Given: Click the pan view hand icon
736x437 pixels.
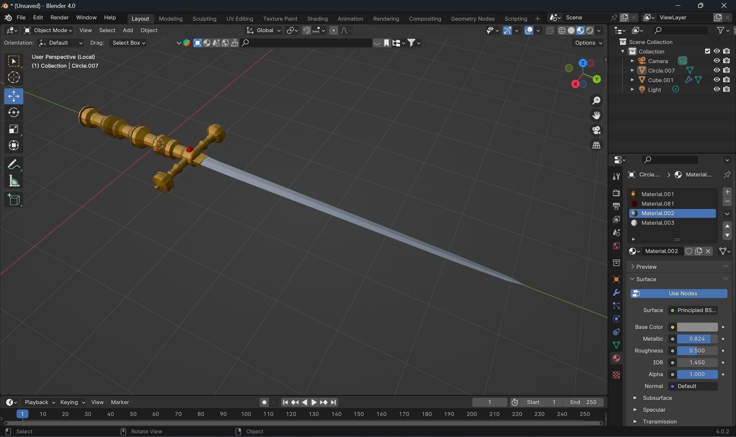Looking at the screenshot, I should pyautogui.click(x=596, y=115).
